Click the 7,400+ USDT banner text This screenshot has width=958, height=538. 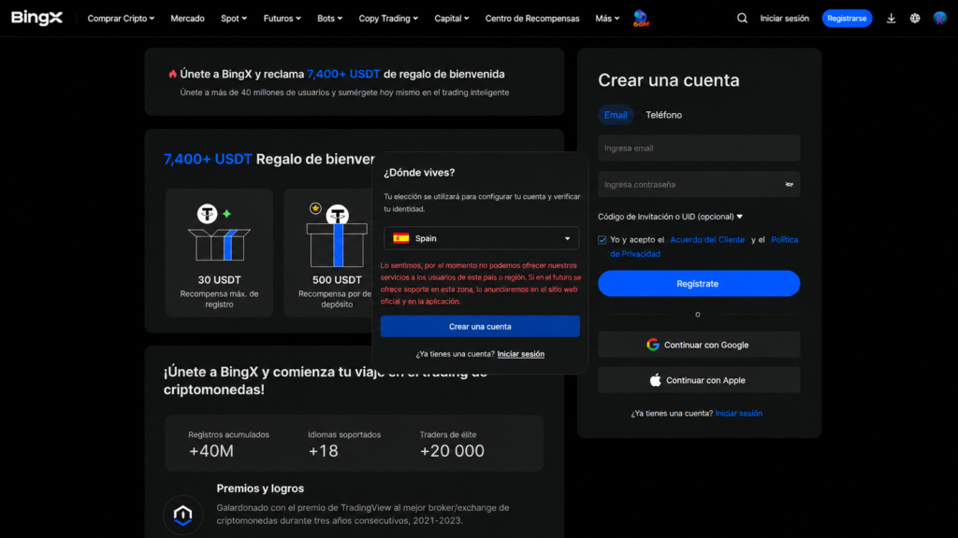(343, 74)
